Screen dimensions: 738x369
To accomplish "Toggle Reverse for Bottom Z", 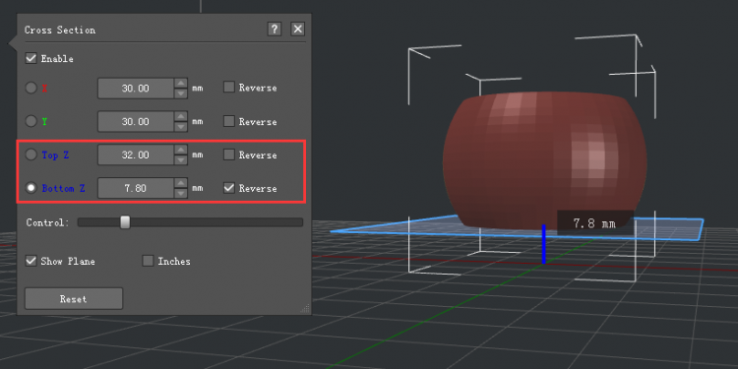I will (228, 188).
